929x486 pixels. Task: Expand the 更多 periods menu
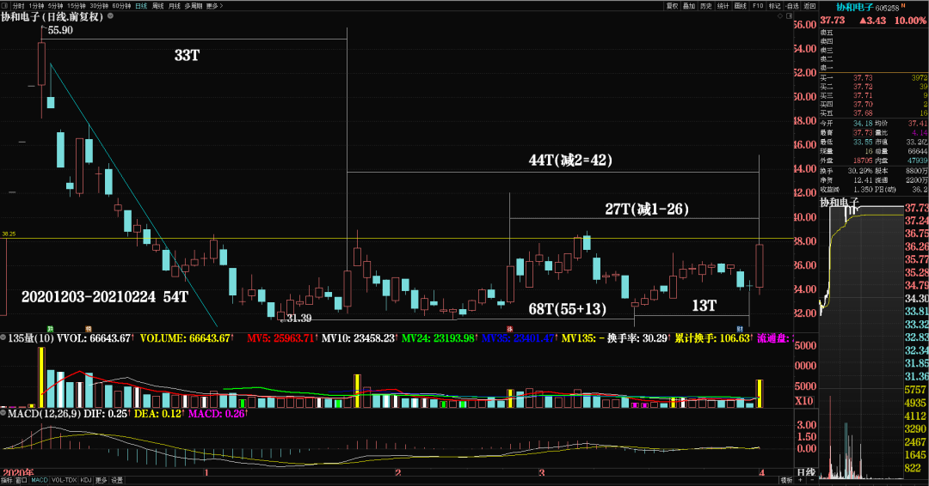(x=214, y=5)
